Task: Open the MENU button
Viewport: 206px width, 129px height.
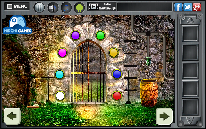Action: pos(17,6)
